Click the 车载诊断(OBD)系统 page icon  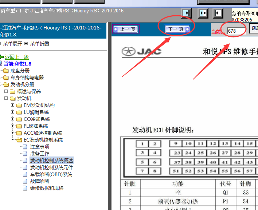pyautogui.click(x=25, y=174)
